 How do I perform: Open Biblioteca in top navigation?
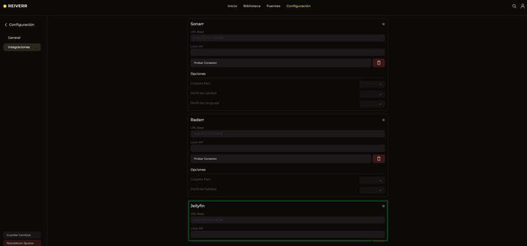pyautogui.click(x=252, y=6)
